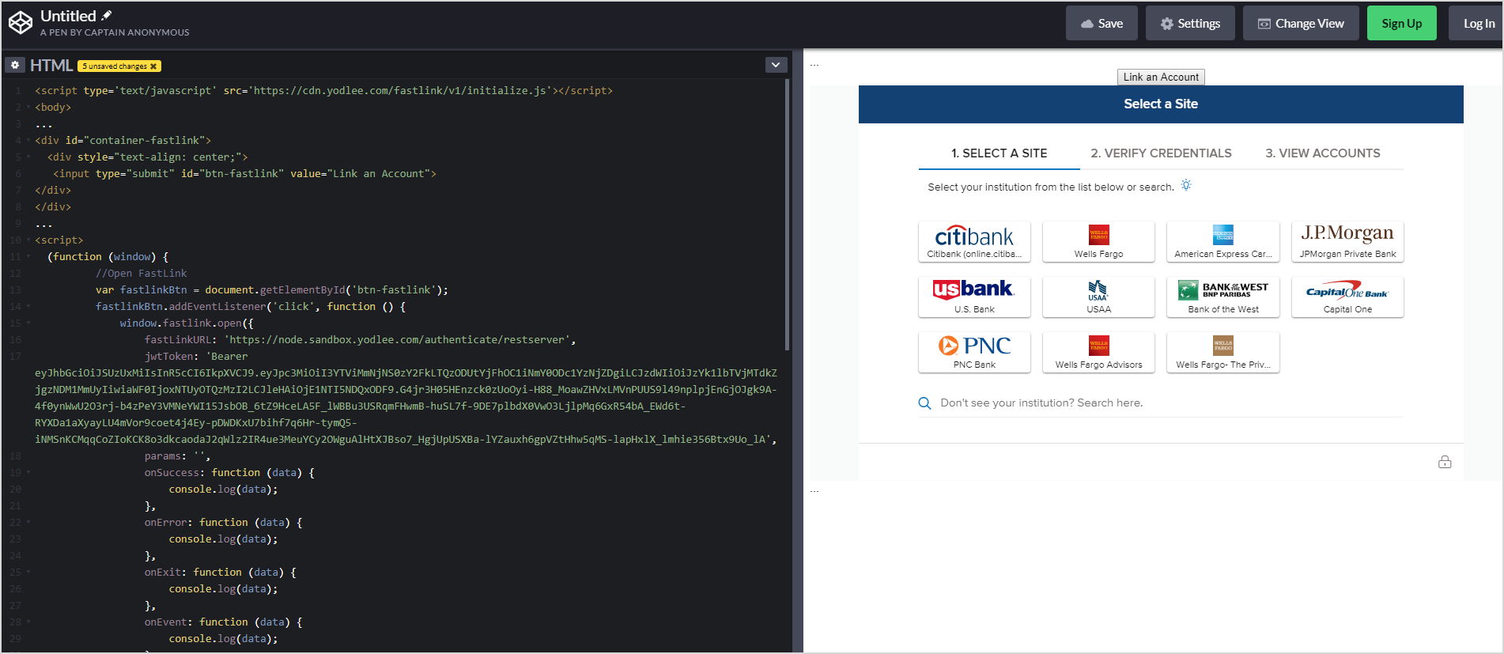Image resolution: width=1504 pixels, height=654 pixels.
Task: Open HTML editor settings gear
Action: tap(15, 65)
